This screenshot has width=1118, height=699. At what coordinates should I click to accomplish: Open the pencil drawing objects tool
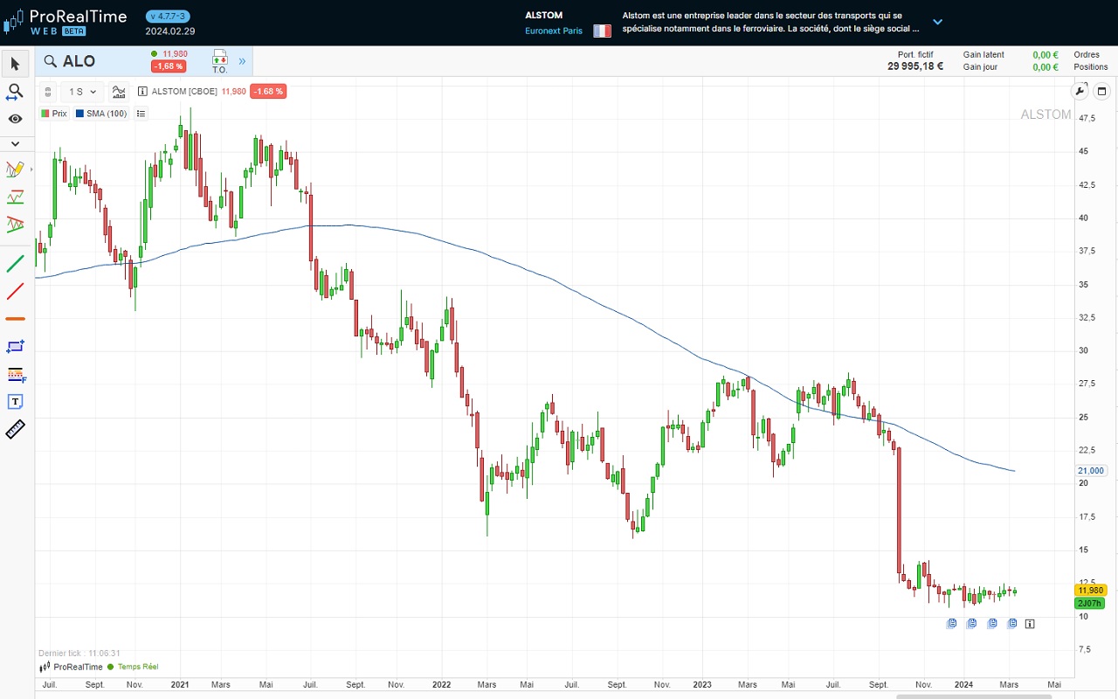pos(15,169)
